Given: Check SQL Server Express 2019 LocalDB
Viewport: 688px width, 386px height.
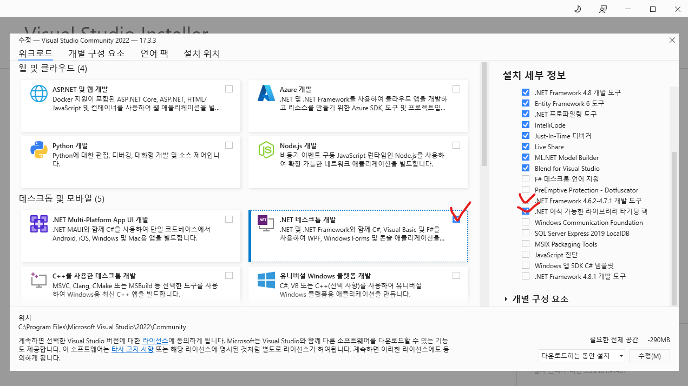Looking at the screenshot, I should coord(525,233).
